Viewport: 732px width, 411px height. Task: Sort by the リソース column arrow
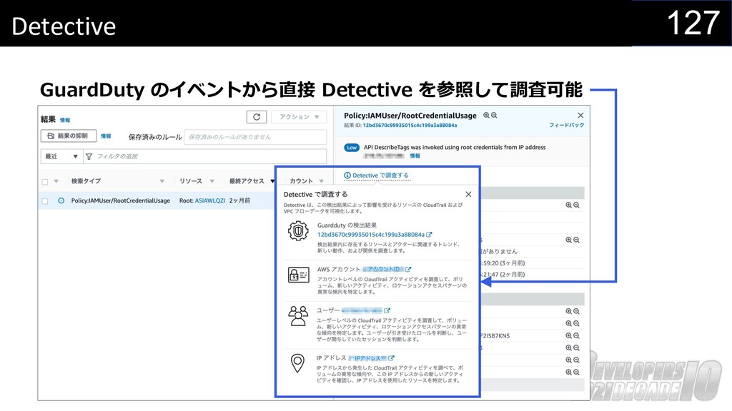tap(212, 181)
